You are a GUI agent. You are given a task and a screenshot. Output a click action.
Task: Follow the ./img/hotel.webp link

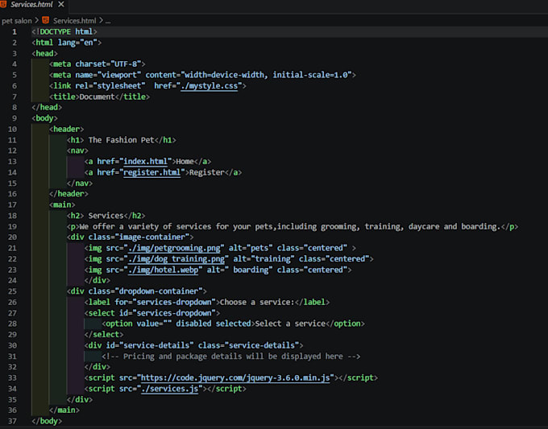pyautogui.click(x=164, y=270)
